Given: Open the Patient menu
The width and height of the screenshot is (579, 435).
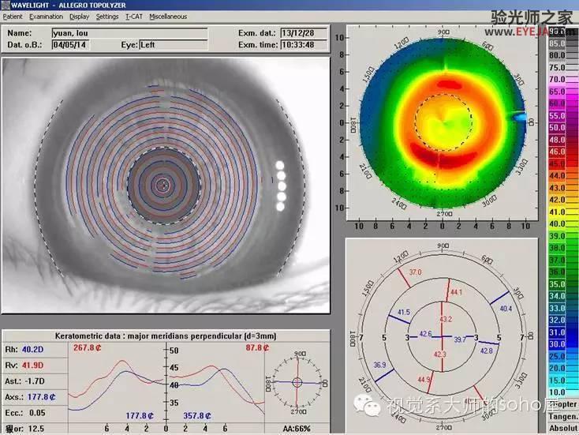Looking at the screenshot, I should pos(13,17).
